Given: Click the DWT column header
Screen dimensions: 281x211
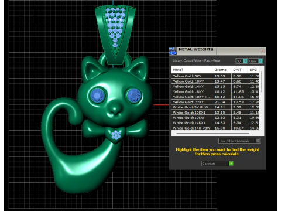Looking at the screenshot, I should click(239, 70).
